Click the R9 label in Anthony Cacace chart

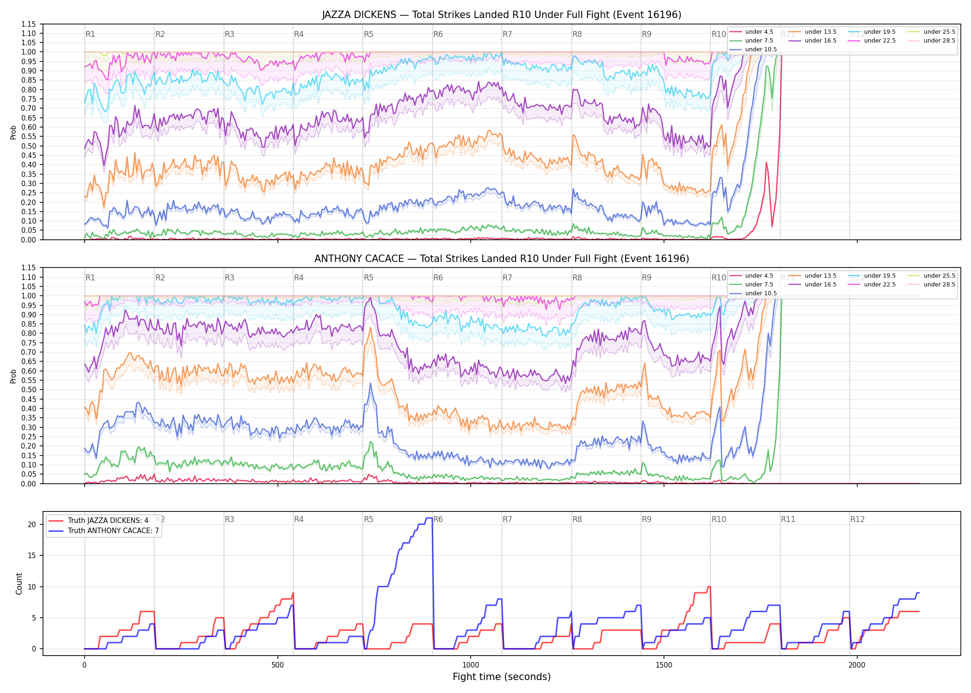[x=646, y=278]
